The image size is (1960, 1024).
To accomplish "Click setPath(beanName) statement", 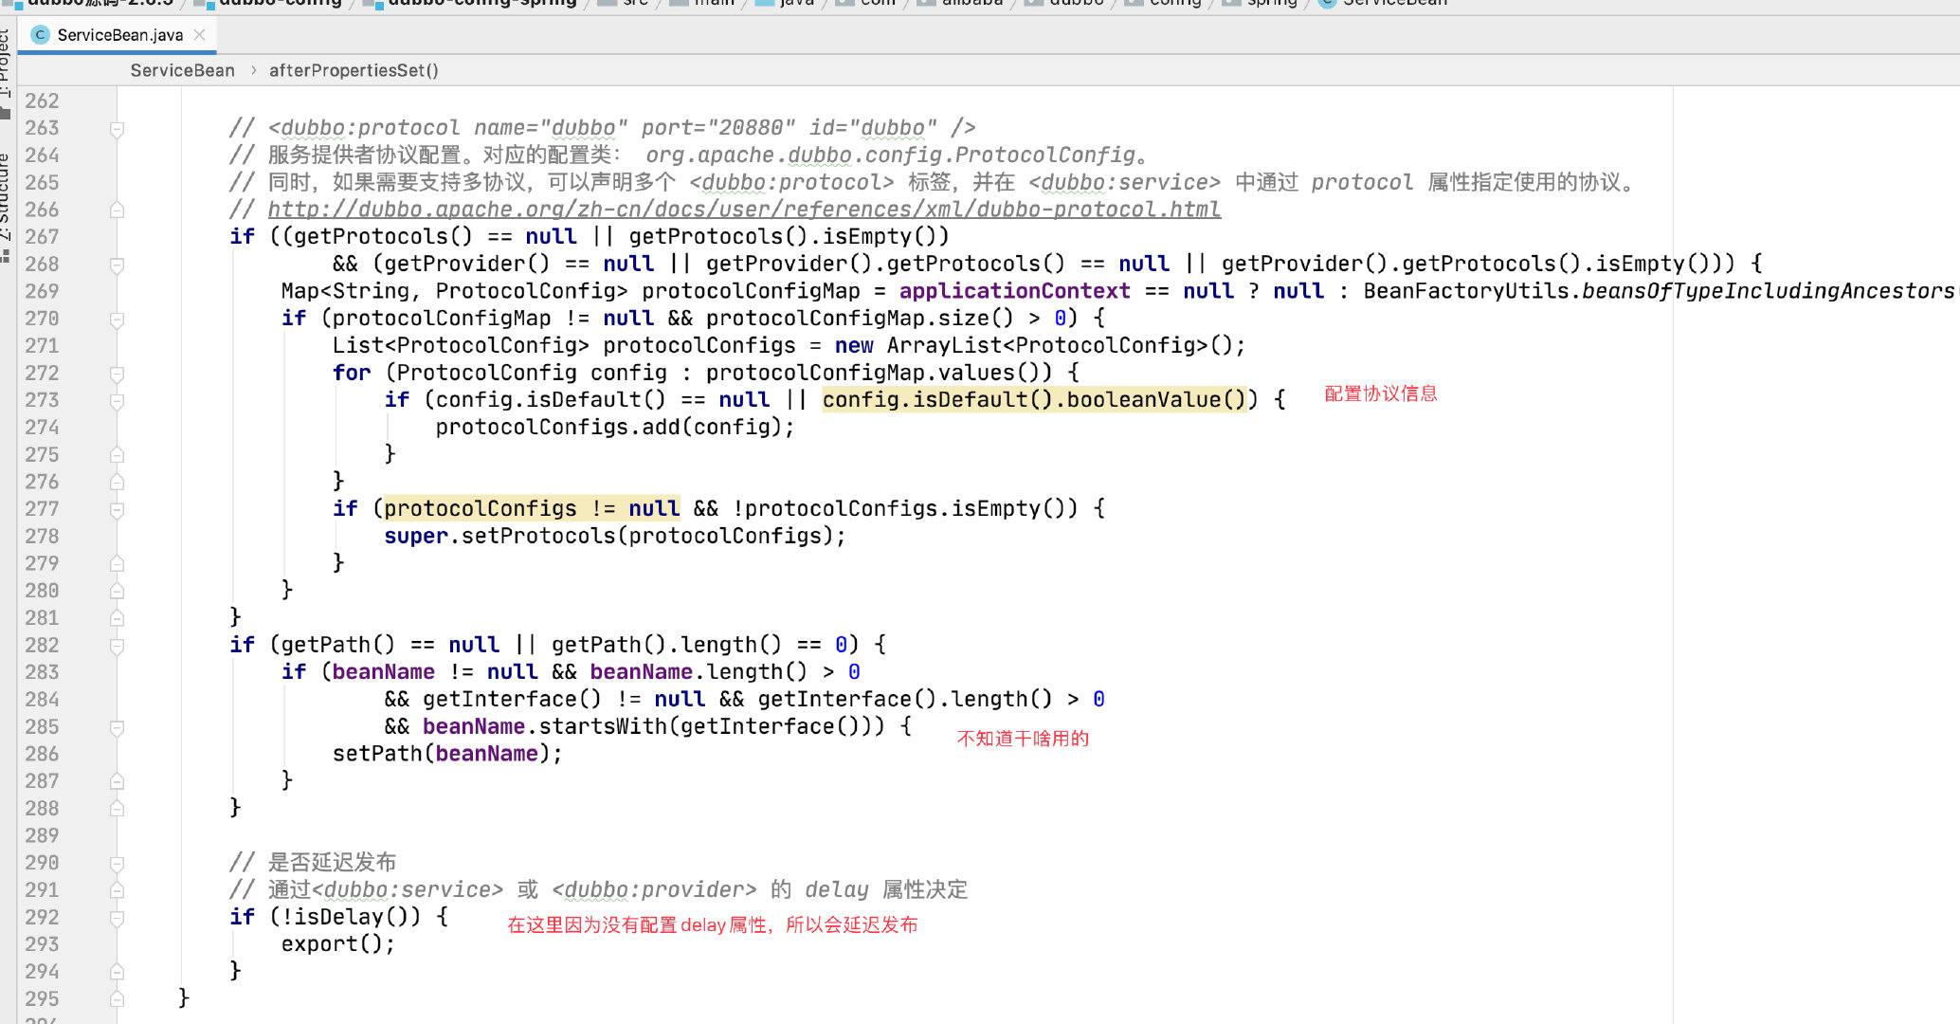I will pos(447,754).
